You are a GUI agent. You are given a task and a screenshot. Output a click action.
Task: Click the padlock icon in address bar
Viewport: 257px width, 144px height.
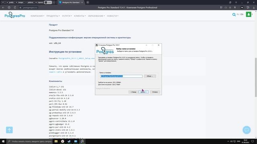point(20,8)
